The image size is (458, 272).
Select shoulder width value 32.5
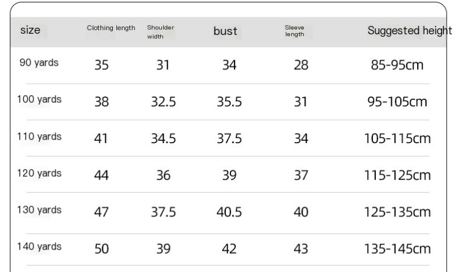pos(162,102)
